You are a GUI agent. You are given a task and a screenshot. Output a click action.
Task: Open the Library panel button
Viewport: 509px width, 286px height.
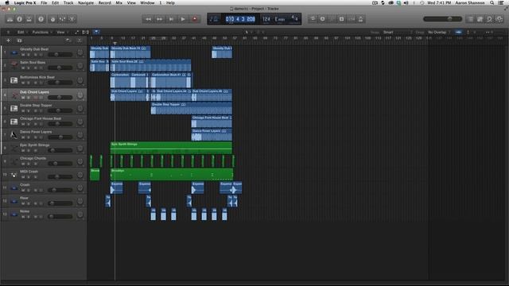(x=10, y=19)
